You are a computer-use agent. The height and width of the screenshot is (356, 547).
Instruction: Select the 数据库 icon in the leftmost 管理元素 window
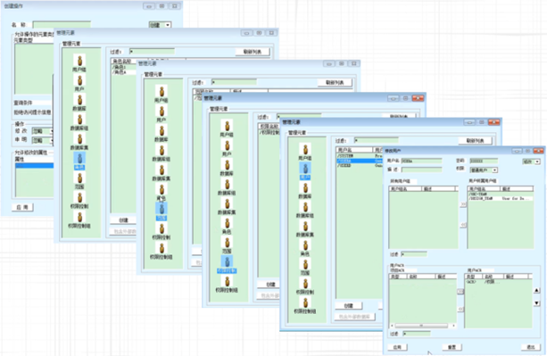(79, 103)
